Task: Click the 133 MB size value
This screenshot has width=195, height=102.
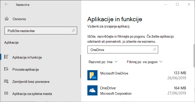Action: point(180,73)
